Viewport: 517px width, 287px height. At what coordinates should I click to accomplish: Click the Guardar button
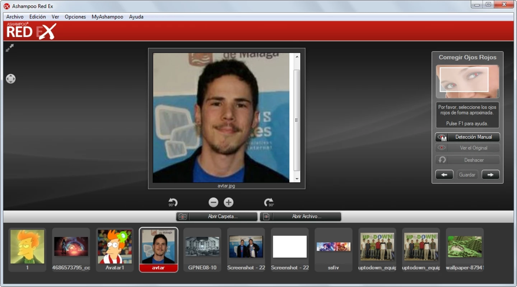click(467, 175)
